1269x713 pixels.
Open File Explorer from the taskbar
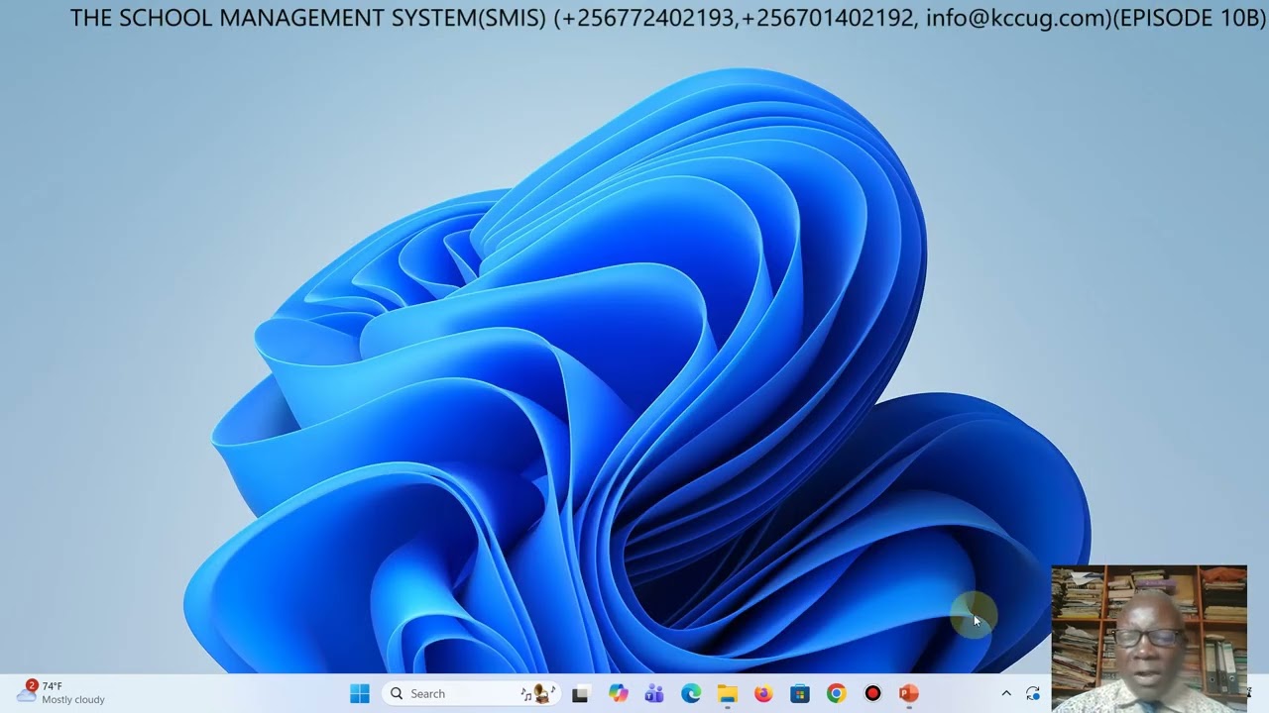coord(728,694)
